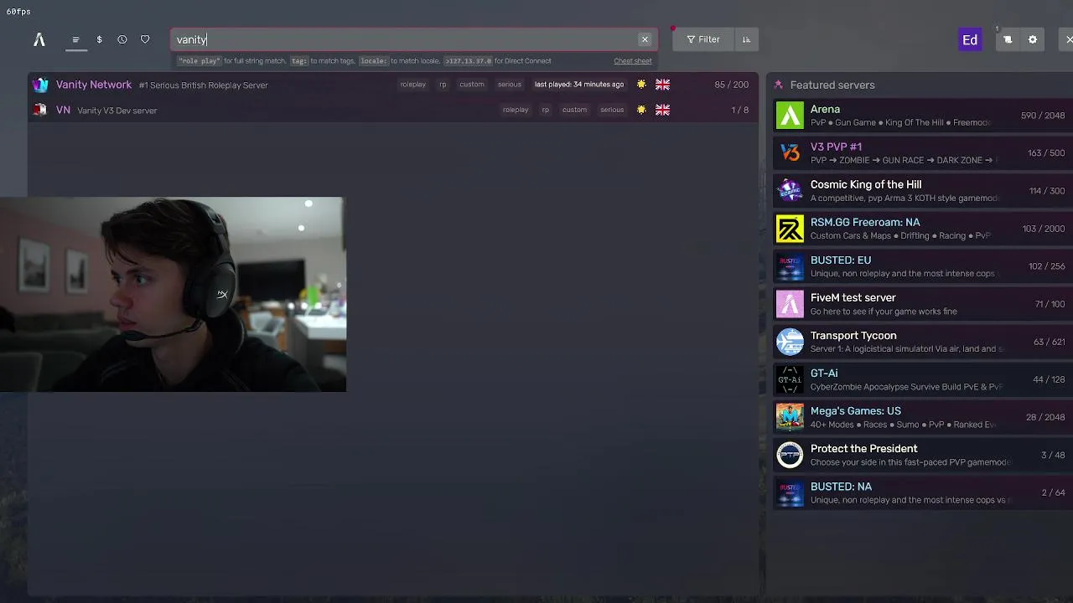Click the roleplay tag on Vanity Network
Image resolution: width=1073 pixels, height=603 pixels.
coord(412,85)
